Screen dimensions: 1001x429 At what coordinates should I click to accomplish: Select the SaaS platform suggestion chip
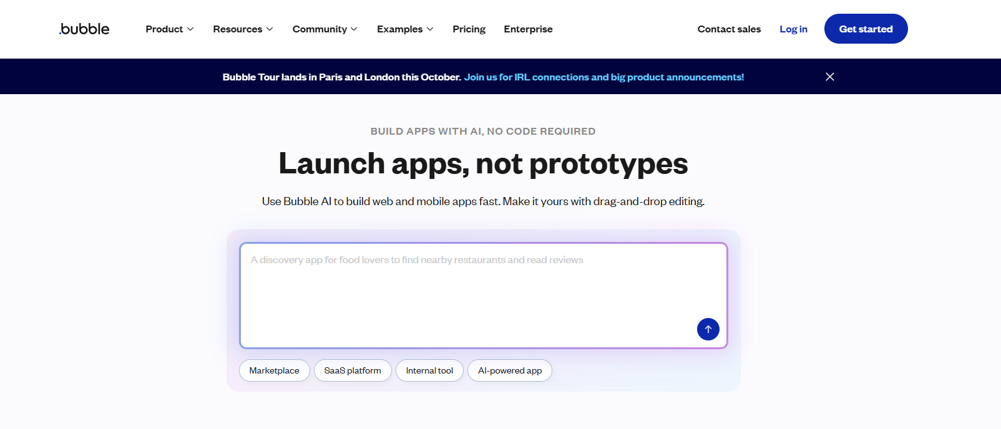click(x=353, y=370)
